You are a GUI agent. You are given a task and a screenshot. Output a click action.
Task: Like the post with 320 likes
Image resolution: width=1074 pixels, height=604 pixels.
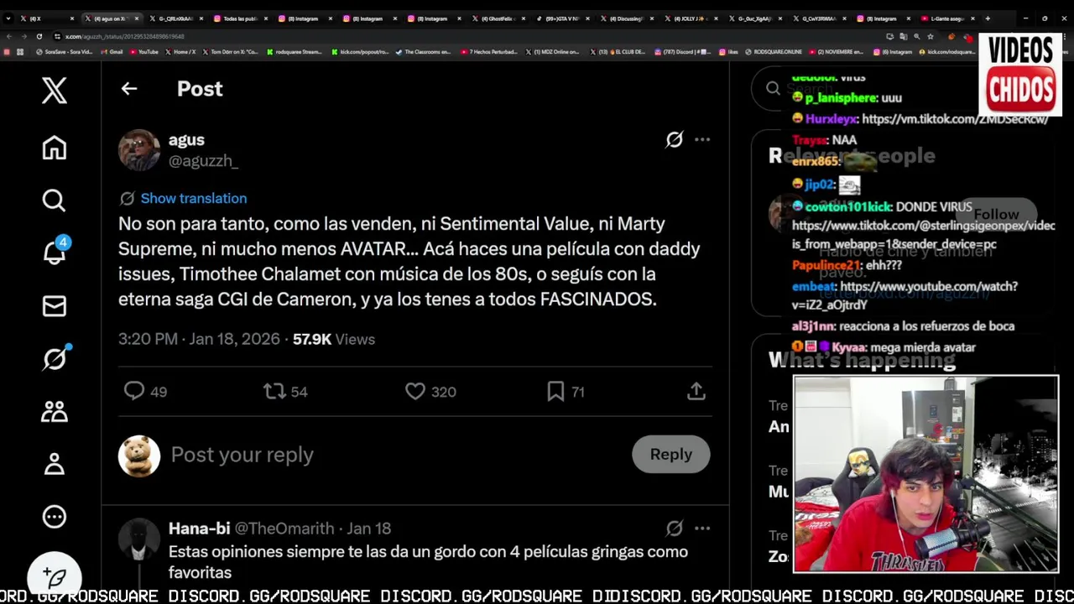pyautogui.click(x=430, y=391)
